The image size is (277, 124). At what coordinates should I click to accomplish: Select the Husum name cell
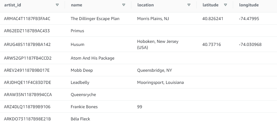point(77,44)
